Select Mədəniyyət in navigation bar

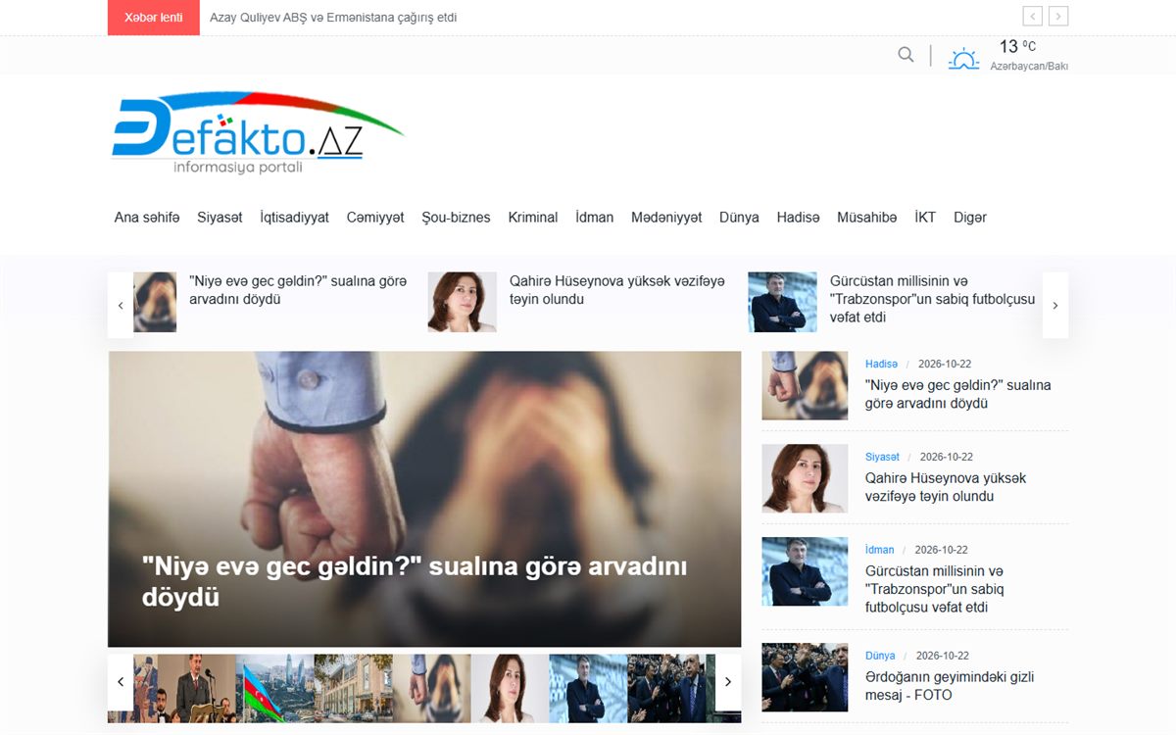666,218
